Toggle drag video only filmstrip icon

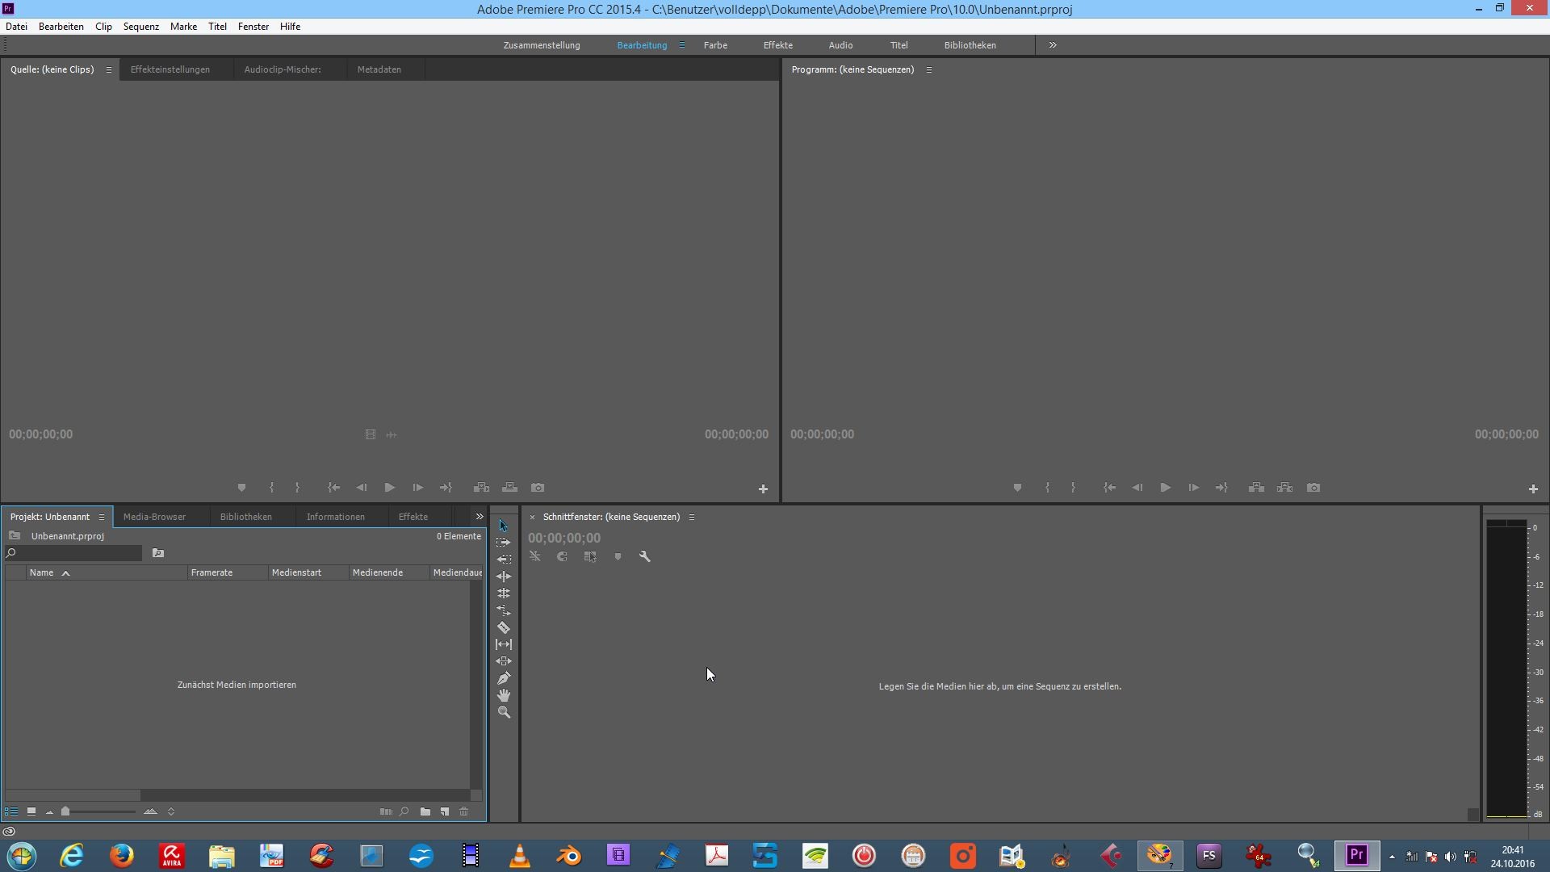371,434
